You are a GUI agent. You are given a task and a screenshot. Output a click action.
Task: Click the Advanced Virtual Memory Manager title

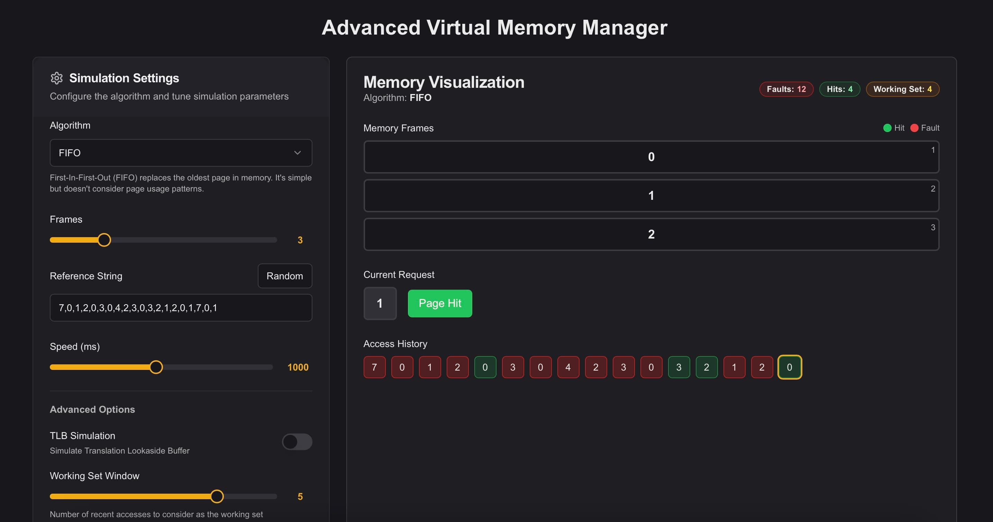(x=494, y=28)
